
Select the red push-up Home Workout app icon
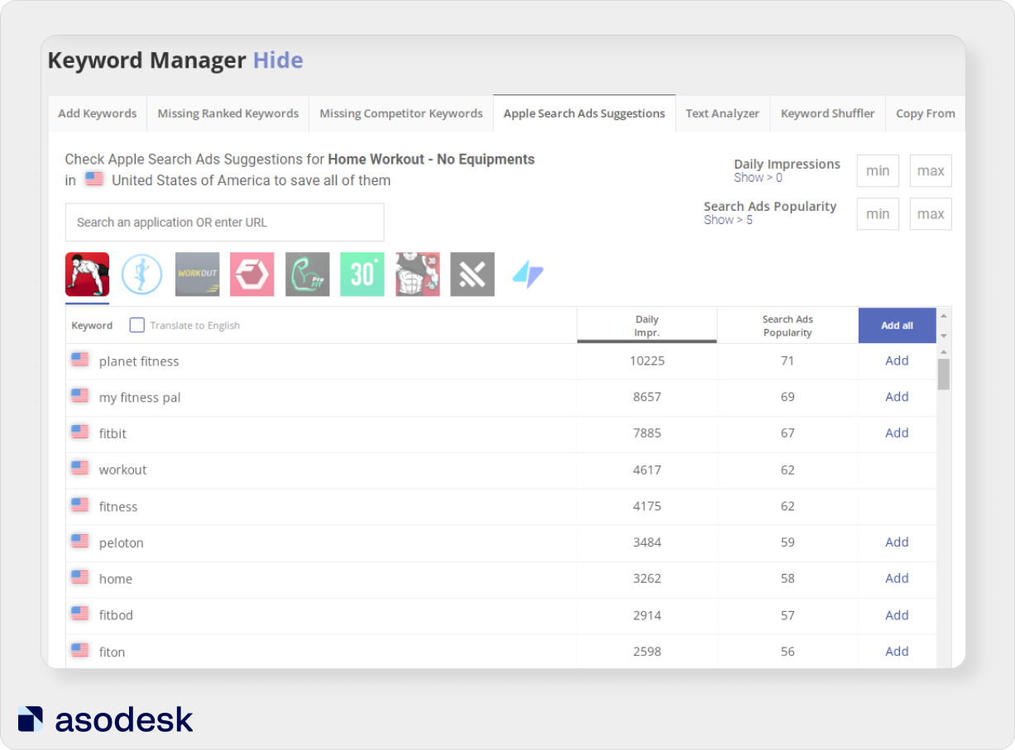87,275
